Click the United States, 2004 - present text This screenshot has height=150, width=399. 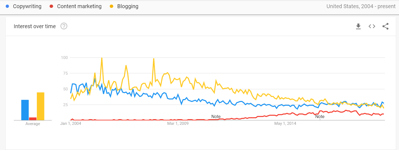(361, 6)
